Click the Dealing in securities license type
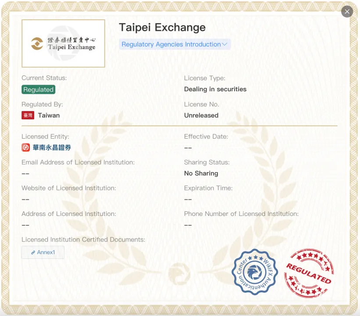The height and width of the screenshot is (316, 360). click(x=215, y=89)
